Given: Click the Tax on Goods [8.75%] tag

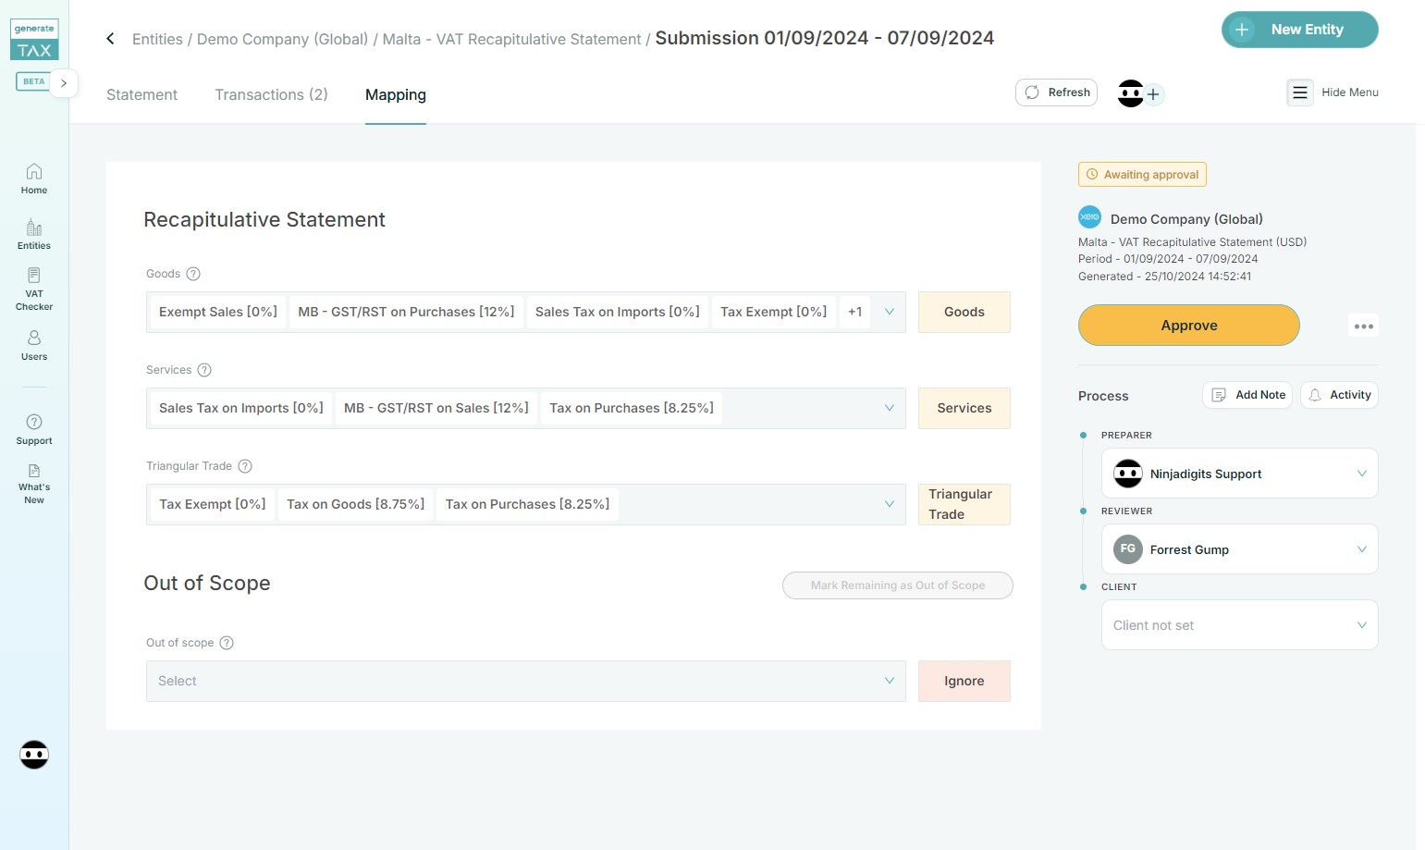Looking at the screenshot, I should pyautogui.click(x=355, y=504).
